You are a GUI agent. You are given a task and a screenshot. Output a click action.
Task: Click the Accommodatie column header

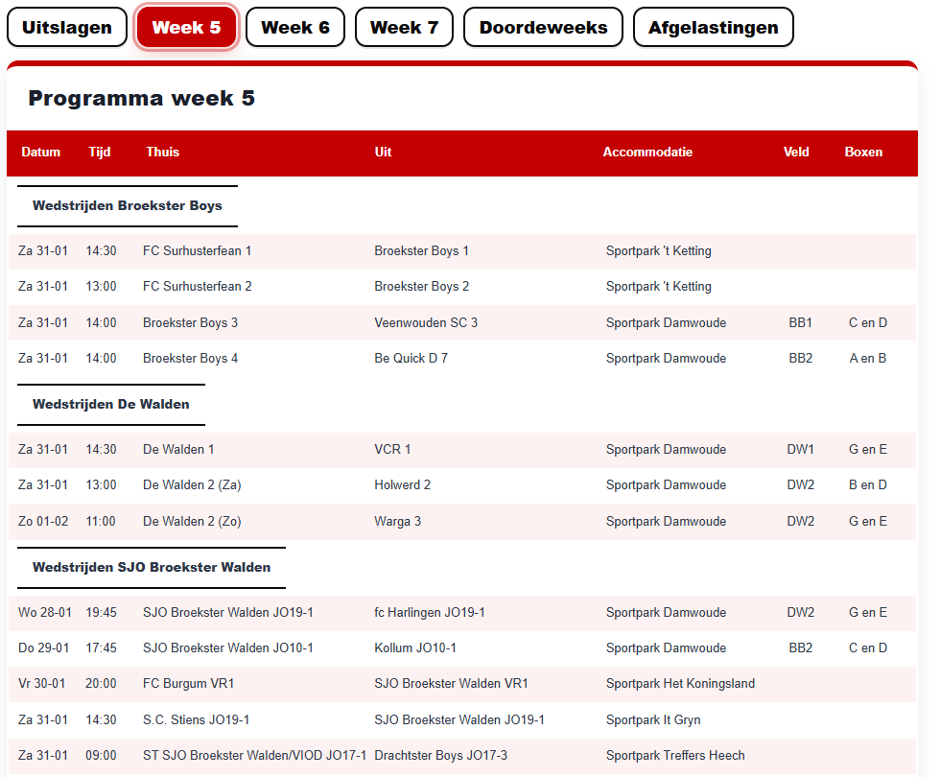647,152
